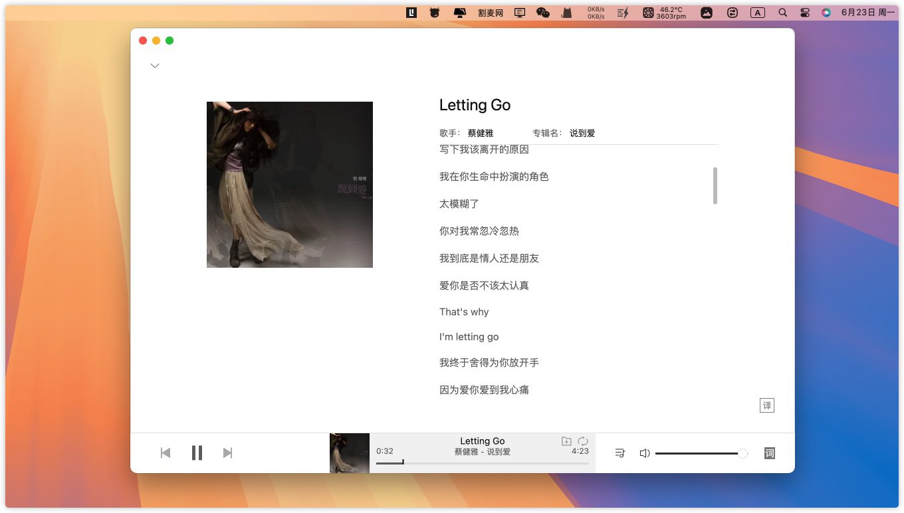
Task: Open WeChat from the menu bar
Action: [543, 13]
